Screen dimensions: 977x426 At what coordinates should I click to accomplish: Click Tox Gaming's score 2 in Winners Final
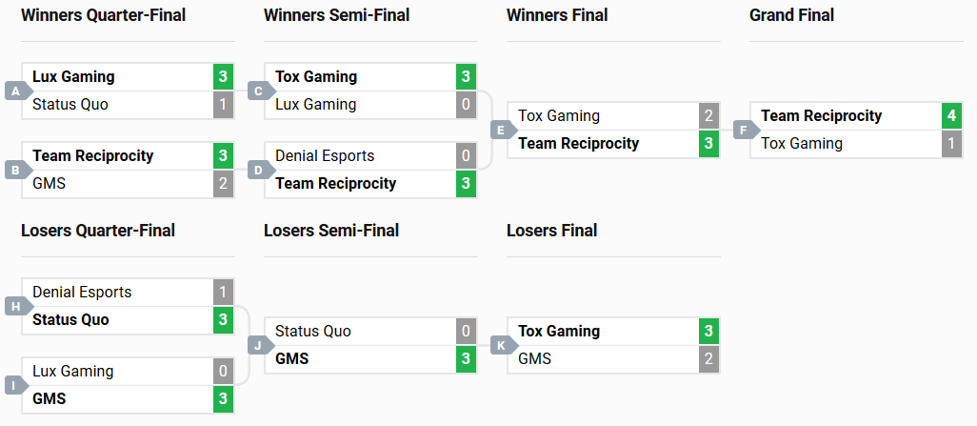(x=708, y=116)
